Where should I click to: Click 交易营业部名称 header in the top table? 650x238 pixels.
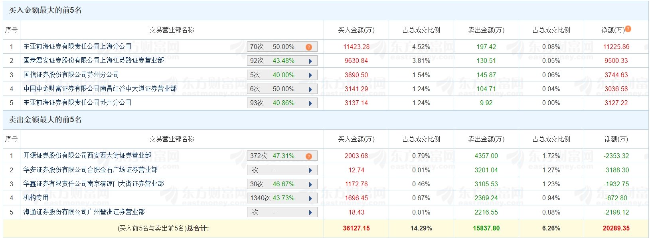[172, 30]
